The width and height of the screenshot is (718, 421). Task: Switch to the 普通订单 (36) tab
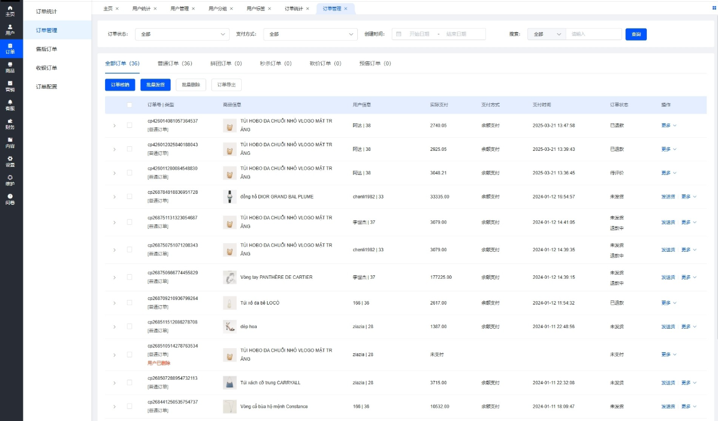175,64
